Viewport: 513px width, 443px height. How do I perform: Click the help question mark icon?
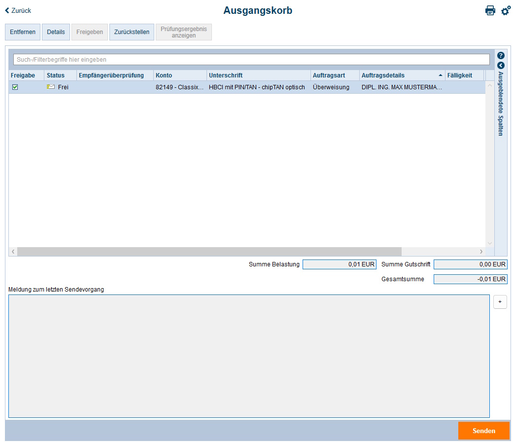(501, 56)
